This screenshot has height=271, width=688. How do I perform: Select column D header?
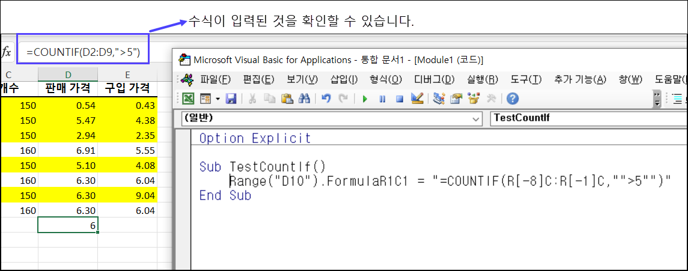[x=68, y=75]
